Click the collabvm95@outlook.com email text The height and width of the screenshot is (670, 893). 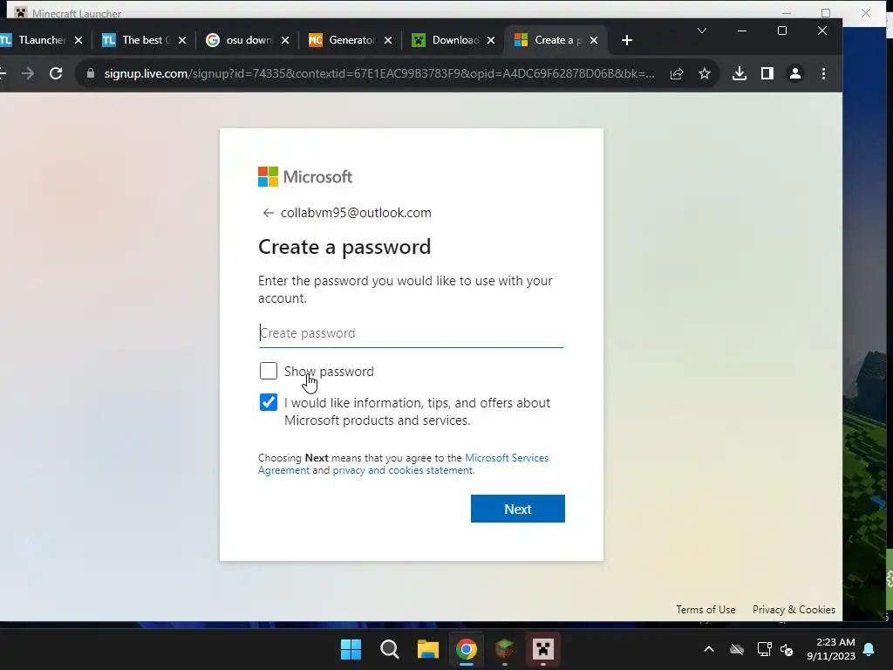coord(356,213)
